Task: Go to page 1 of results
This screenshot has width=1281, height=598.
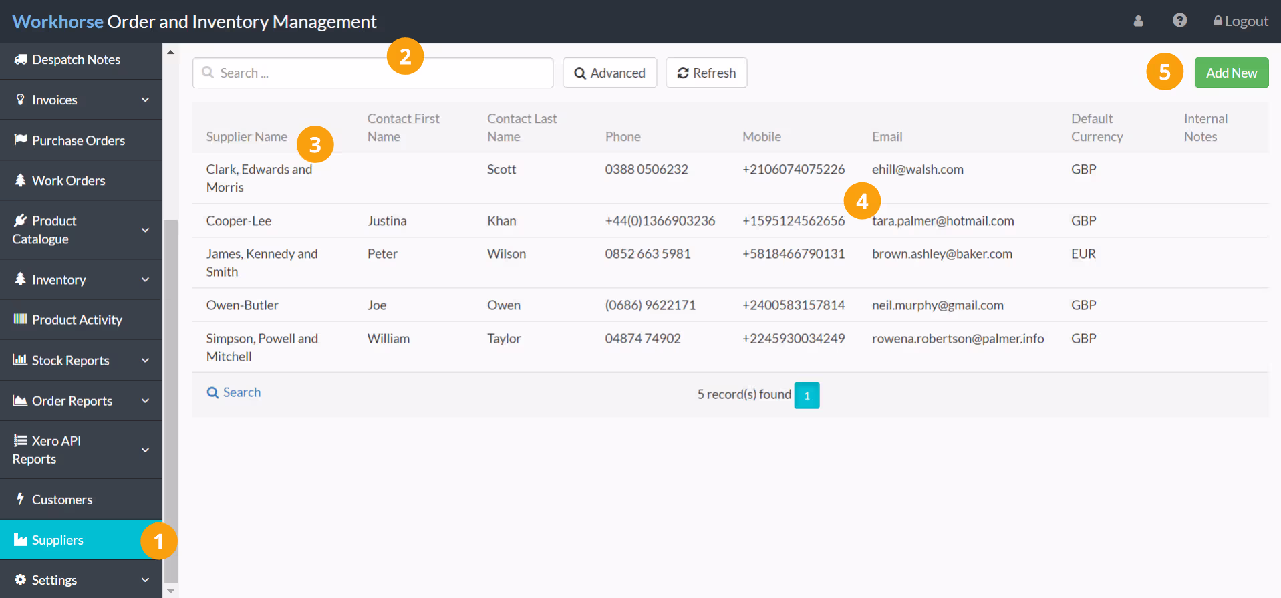Action: pyautogui.click(x=807, y=395)
